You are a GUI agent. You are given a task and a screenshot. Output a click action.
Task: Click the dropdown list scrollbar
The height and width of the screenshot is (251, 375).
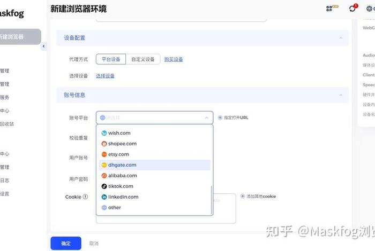(x=212, y=200)
